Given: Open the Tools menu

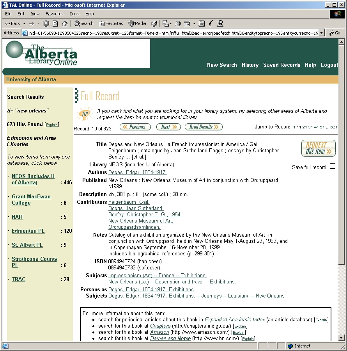Looking at the screenshot, I should [74, 14].
